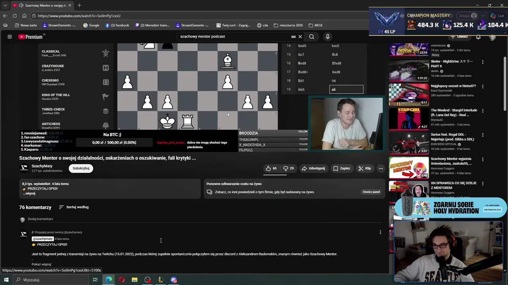Open Google bookmark
508x285 pixels.
point(91,25)
